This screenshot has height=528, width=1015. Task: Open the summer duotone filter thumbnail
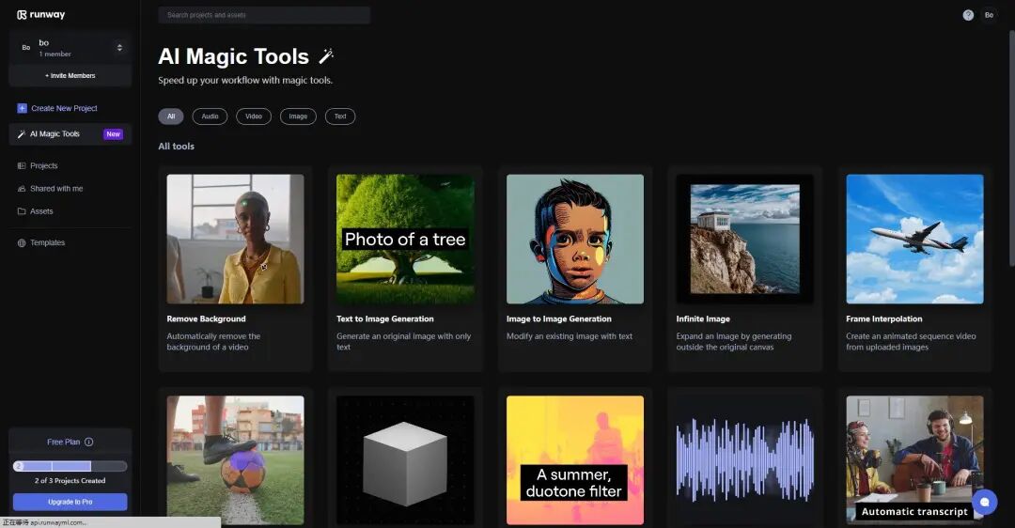coord(575,460)
